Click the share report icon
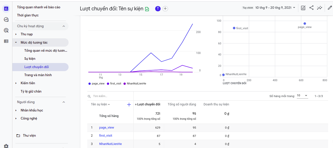This screenshot has height=148, width=333. pyautogui.click(x=311, y=8)
